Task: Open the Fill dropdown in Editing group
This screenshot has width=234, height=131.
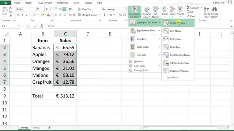Action: pyautogui.click(x=190, y=12)
